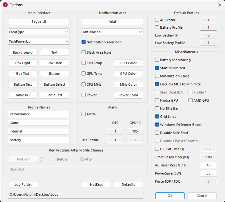Click the Battery Profile number box
The image size is (225, 202).
tap(208, 27)
